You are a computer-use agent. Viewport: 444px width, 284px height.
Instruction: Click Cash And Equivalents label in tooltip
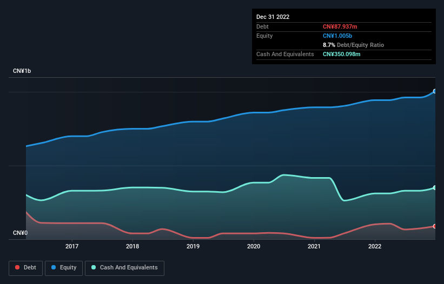tap(285, 54)
